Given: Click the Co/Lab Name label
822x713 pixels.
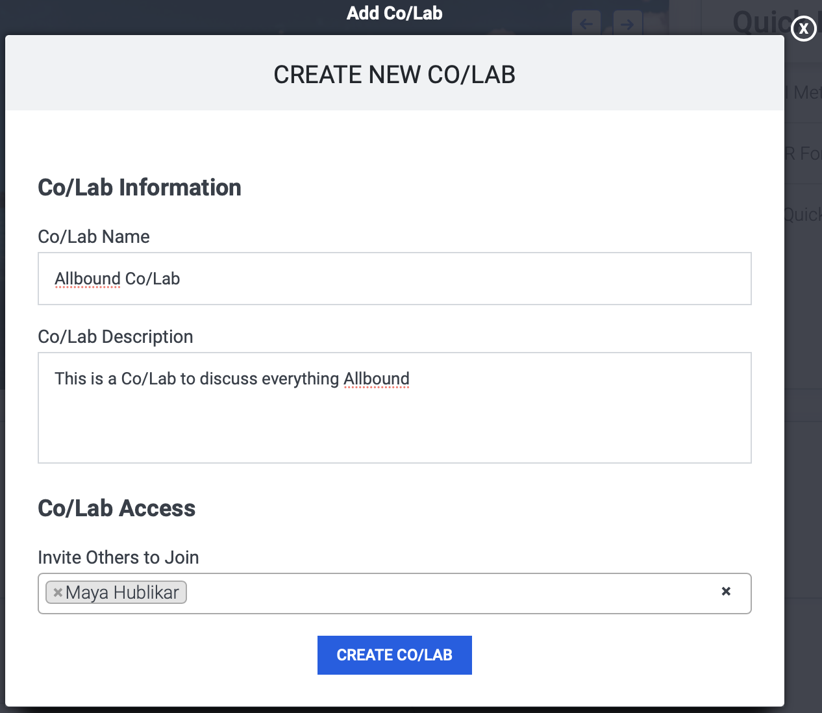Looking at the screenshot, I should (x=94, y=236).
